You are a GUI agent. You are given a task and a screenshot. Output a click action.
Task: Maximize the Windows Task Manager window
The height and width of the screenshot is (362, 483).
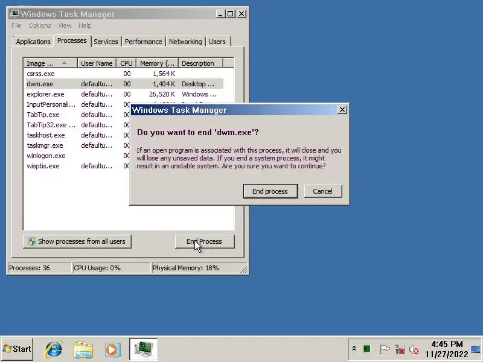231,14
